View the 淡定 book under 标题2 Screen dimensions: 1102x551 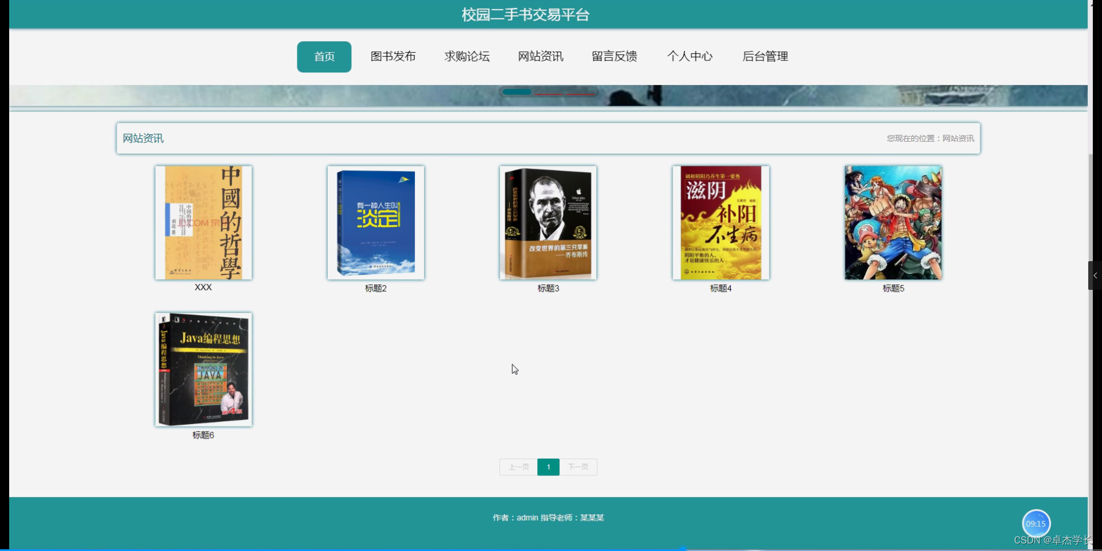pos(375,223)
